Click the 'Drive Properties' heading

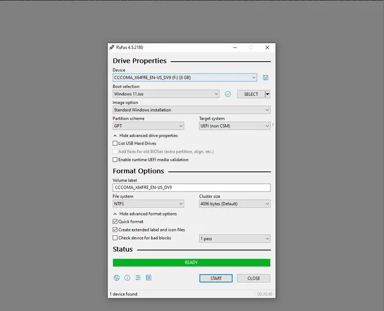click(x=140, y=61)
